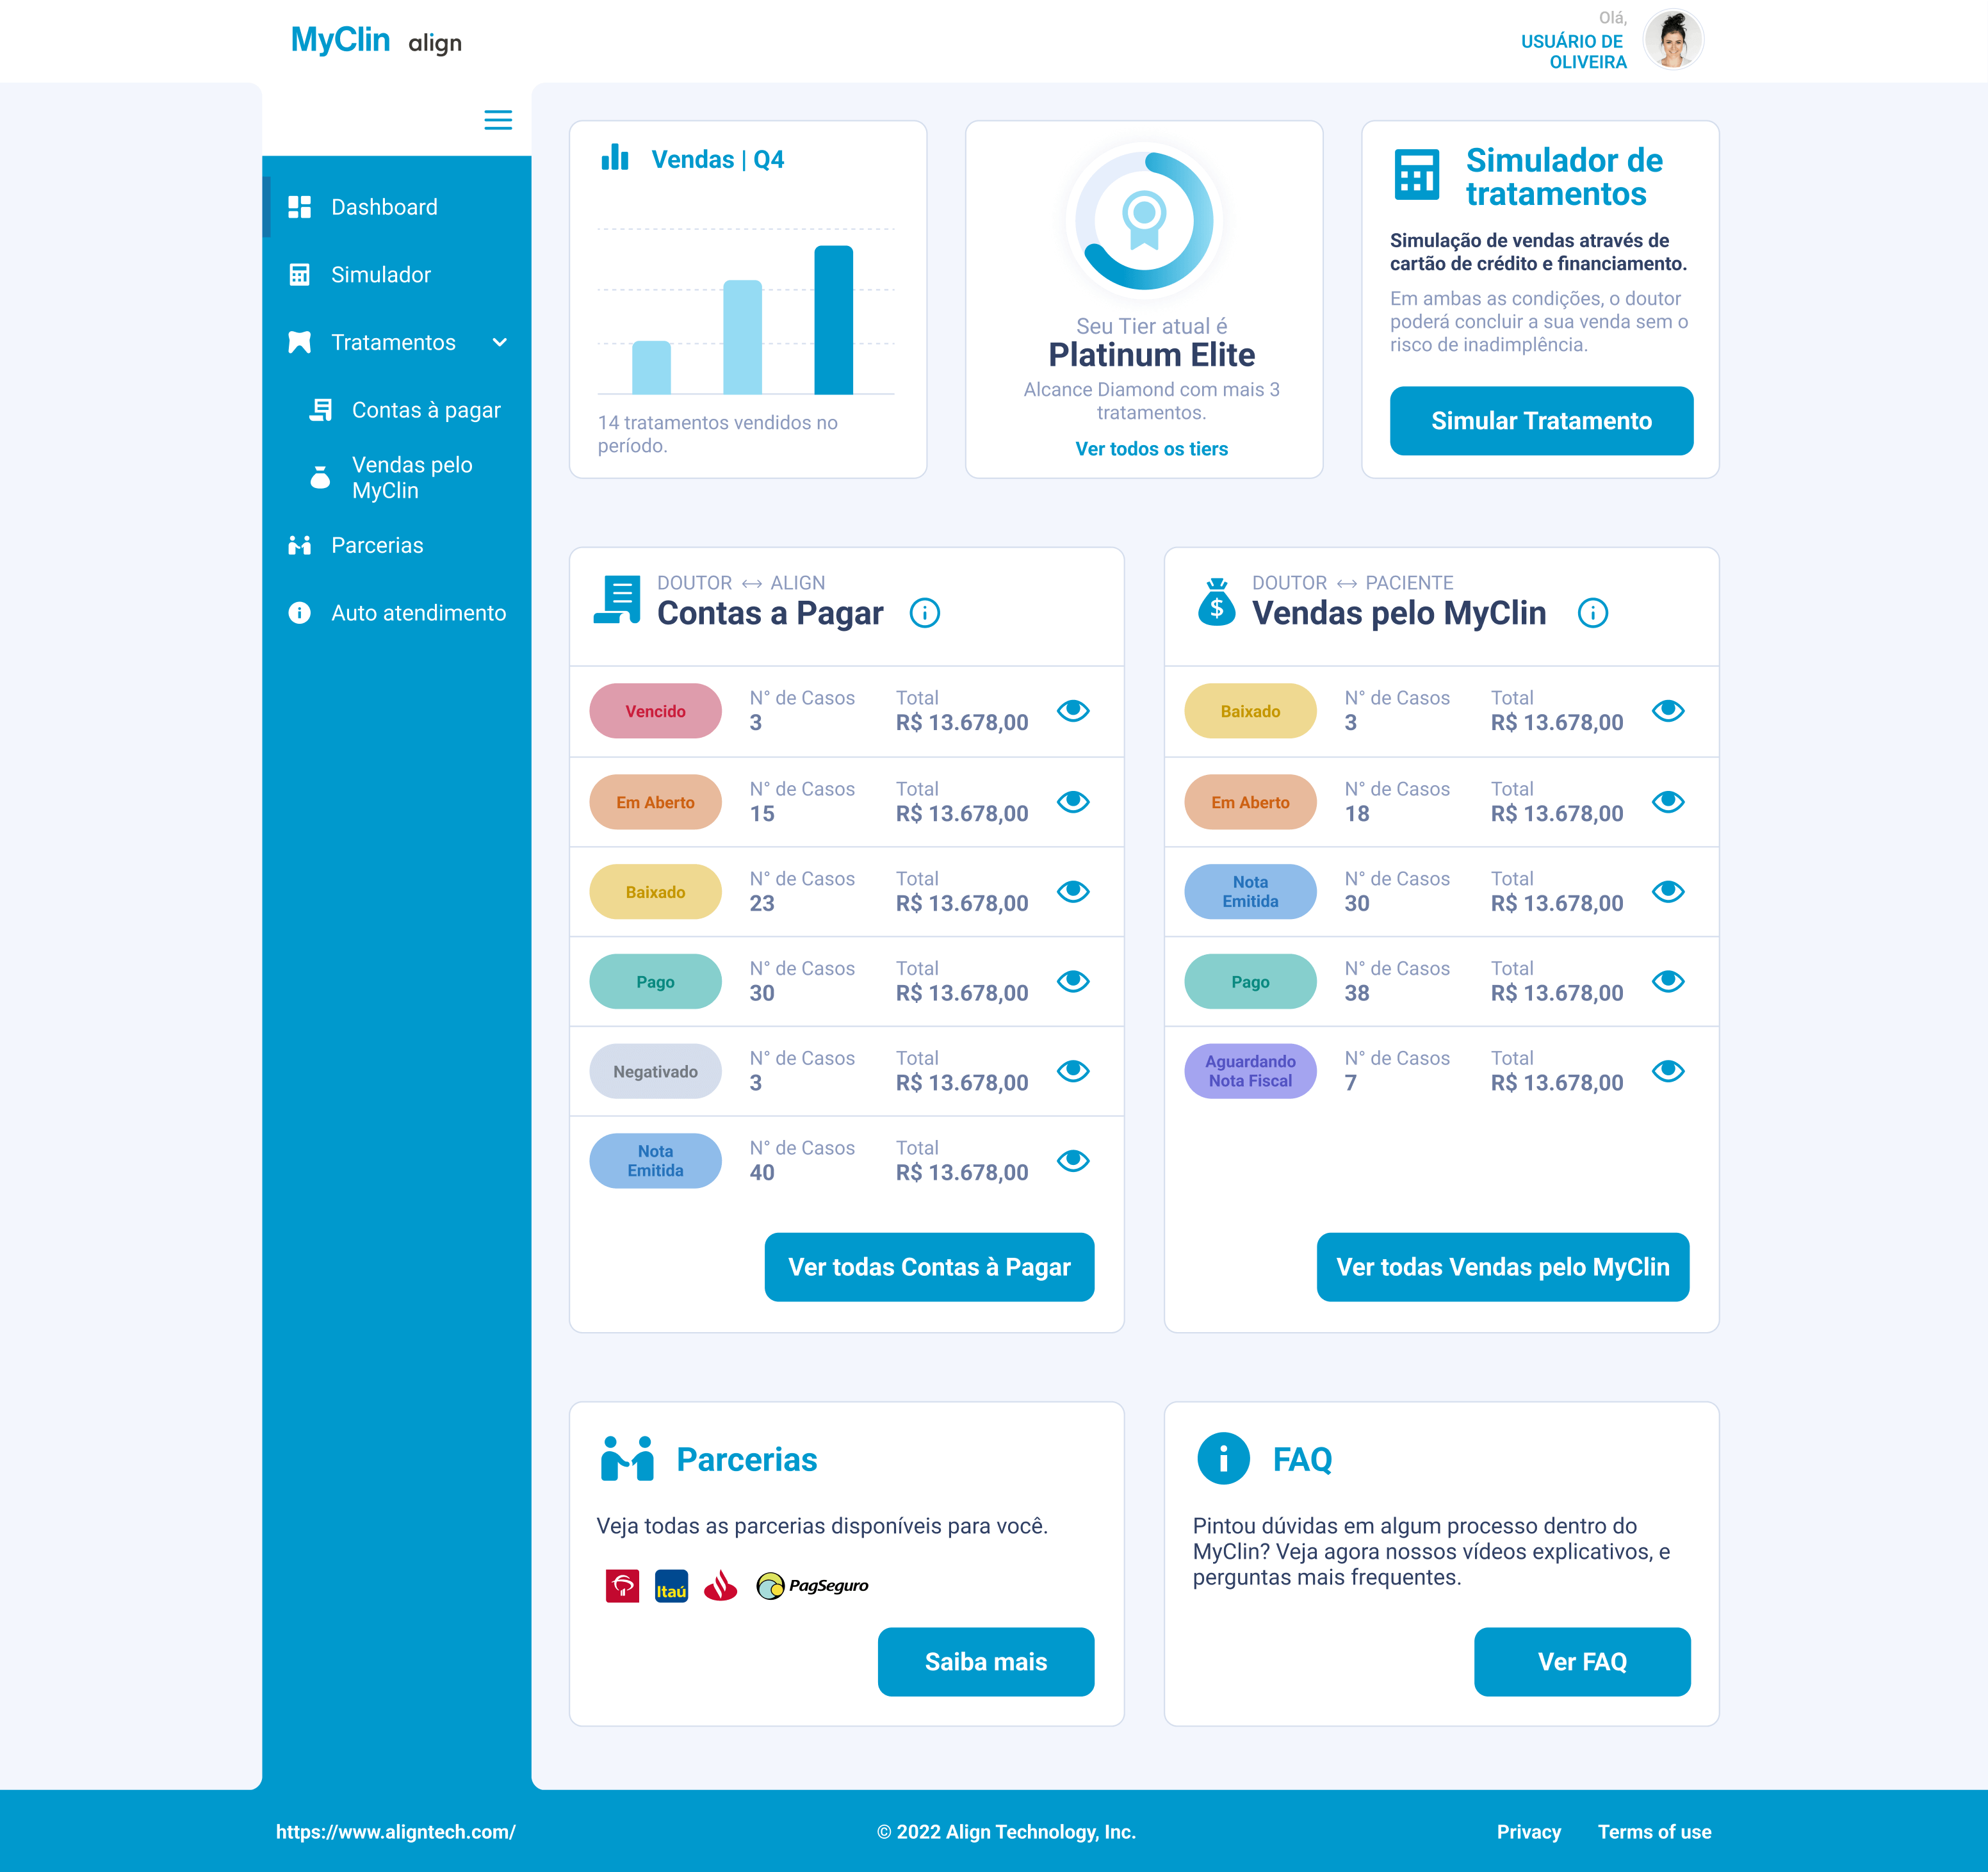Open Simulador in sidebar
Image resolution: width=1988 pixels, height=1872 pixels.
click(x=396, y=274)
